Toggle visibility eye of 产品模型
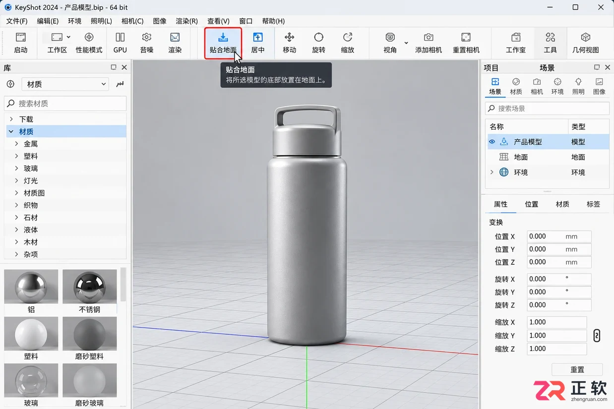 (x=492, y=142)
